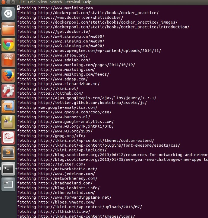Click the pencil box launcher icon
The height and width of the screenshot is (218, 208).
tap(8, 122)
